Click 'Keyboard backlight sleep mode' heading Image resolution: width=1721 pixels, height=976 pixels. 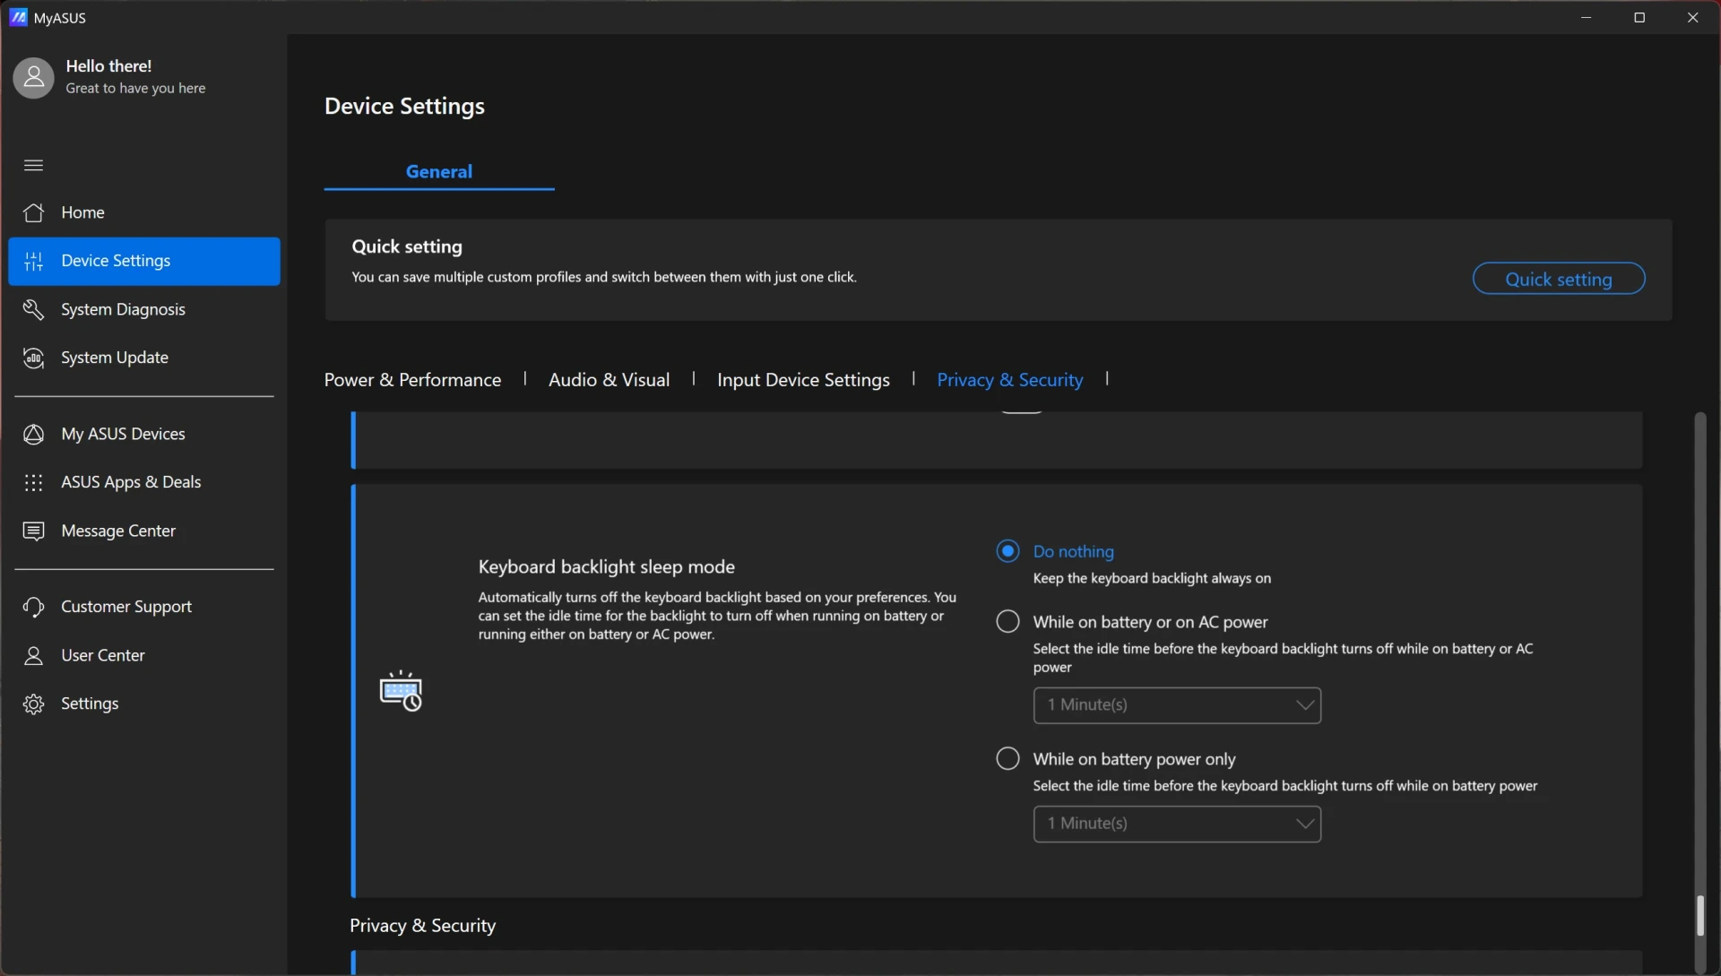(606, 566)
